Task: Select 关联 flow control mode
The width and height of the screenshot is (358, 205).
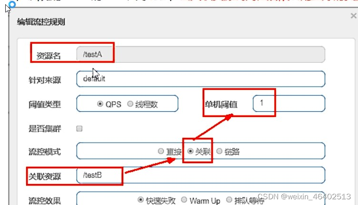Action: pyautogui.click(x=190, y=151)
